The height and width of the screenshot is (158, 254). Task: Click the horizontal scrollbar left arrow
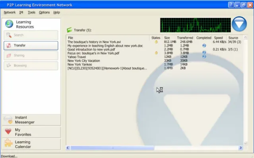[x=68, y=148]
